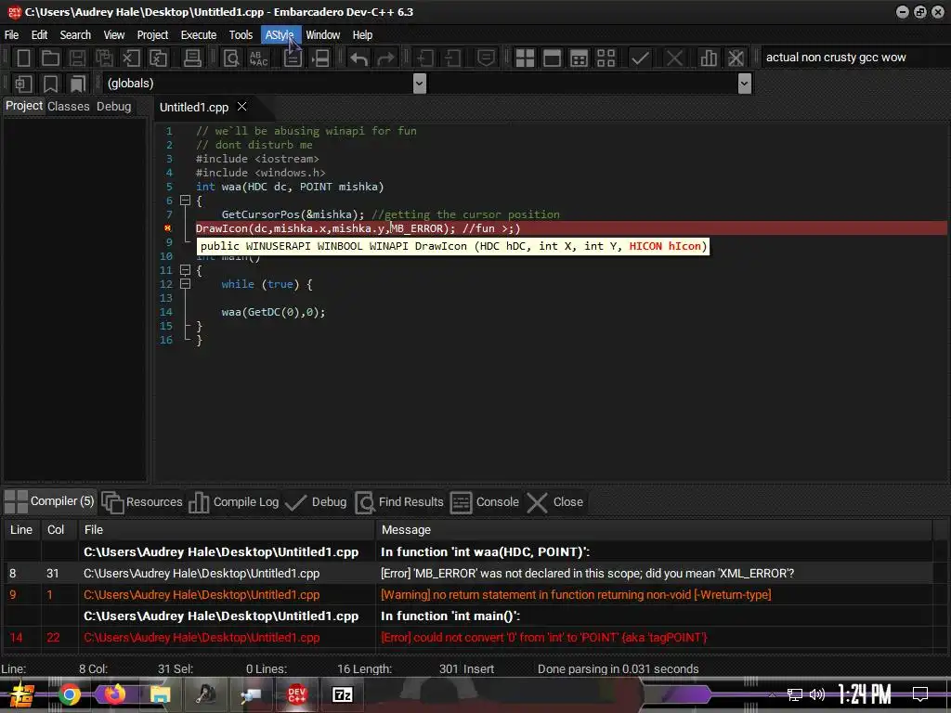The height and width of the screenshot is (713, 951).
Task: Close the bottom report panel
Action: 555,502
